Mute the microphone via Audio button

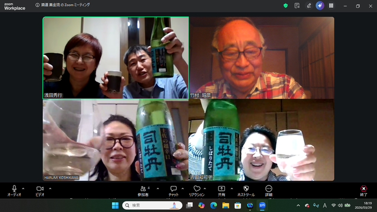[14, 191]
